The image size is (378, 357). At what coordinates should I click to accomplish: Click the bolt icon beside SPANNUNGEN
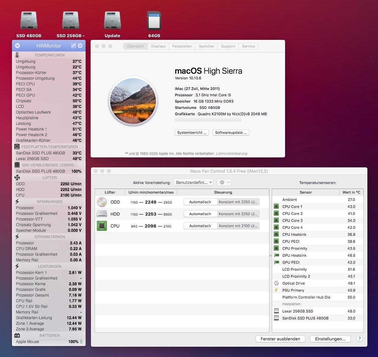(x=17, y=202)
